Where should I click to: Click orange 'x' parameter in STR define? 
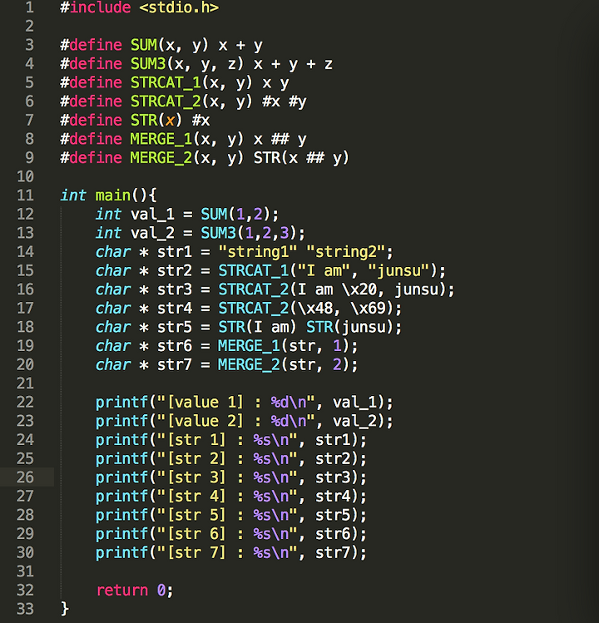click(170, 121)
